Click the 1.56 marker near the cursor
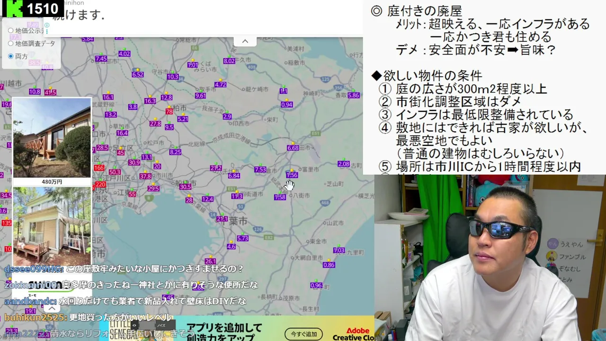 point(292,175)
